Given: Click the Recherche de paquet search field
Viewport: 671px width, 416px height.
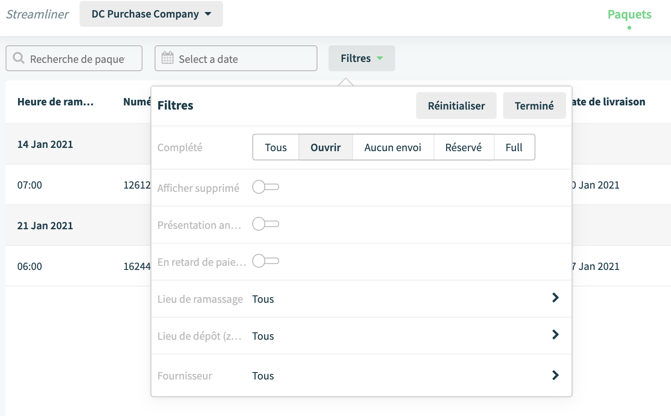Looking at the screenshot, I should click(x=74, y=58).
